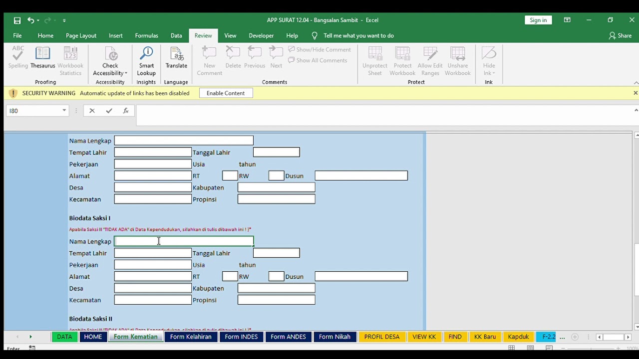Viewport: 639px width, 359px height.
Task: Switch to the HOME sheet tab
Action: 93,337
